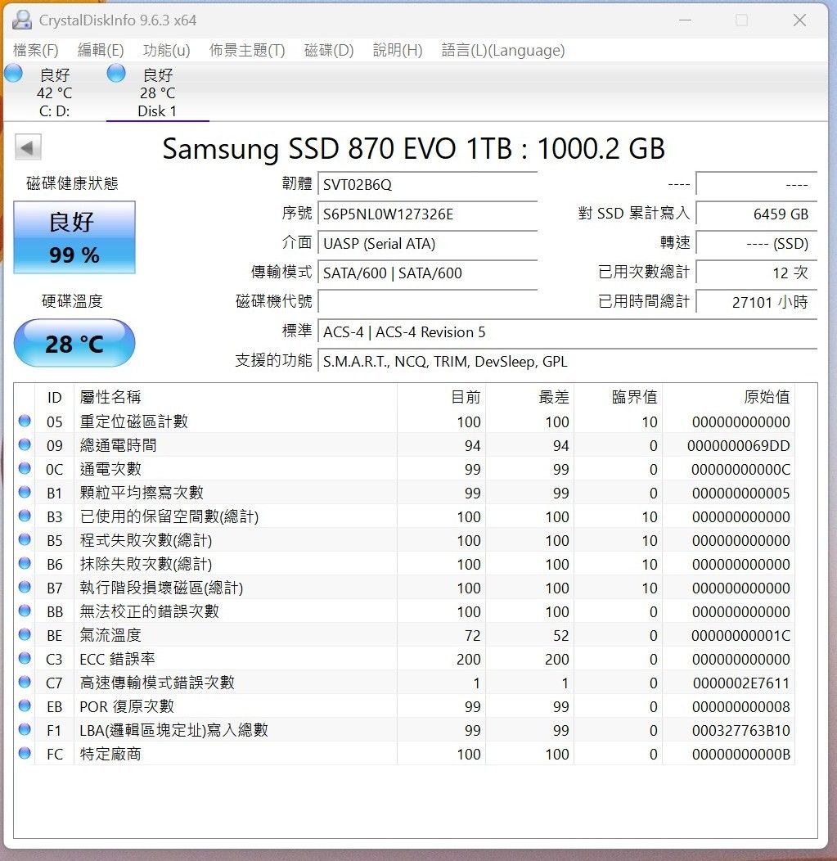Open the 檔案(F) menu
The height and width of the screenshot is (861, 837).
click(x=36, y=51)
